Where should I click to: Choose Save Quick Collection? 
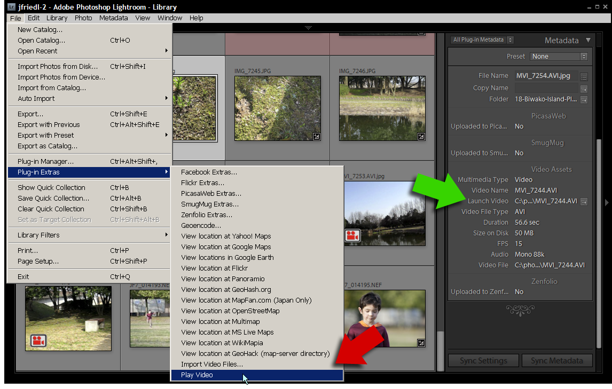tap(90, 198)
